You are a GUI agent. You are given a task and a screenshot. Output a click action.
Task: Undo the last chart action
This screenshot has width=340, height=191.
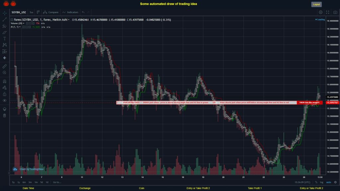pyautogui.click(x=83, y=12)
